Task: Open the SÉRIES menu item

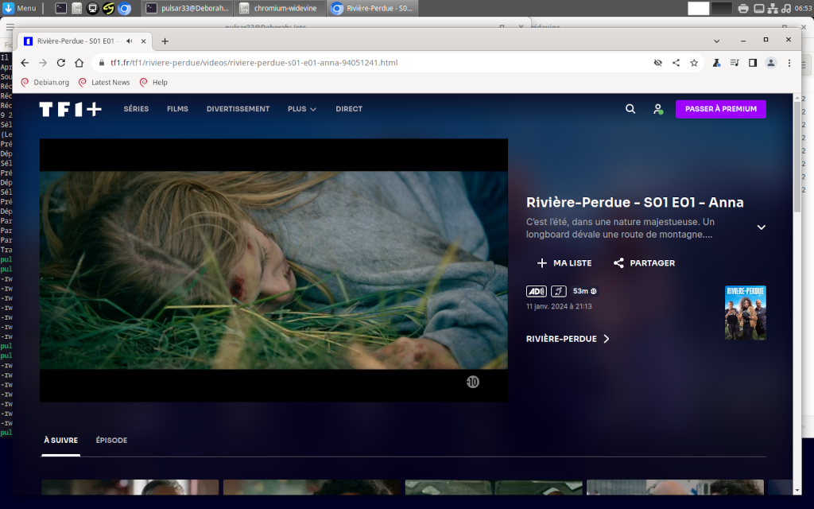Action: (136, 109)
